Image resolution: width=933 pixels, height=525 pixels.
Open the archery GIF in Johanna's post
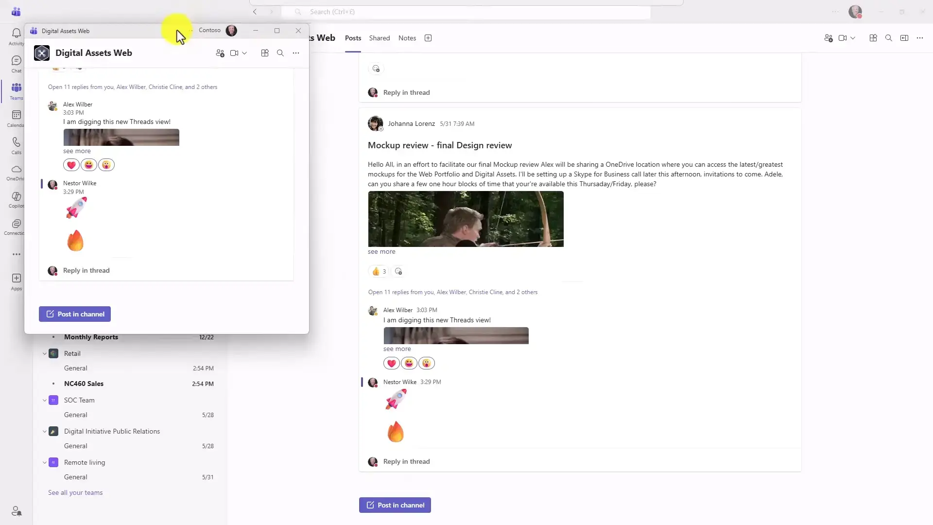point(466,219)
